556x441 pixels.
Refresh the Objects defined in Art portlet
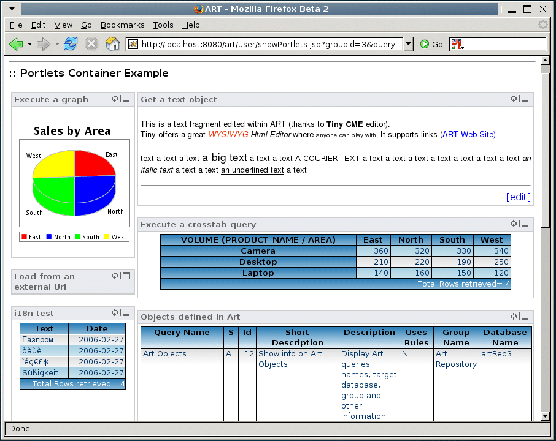pyautogui.click(x=514, y=317)
